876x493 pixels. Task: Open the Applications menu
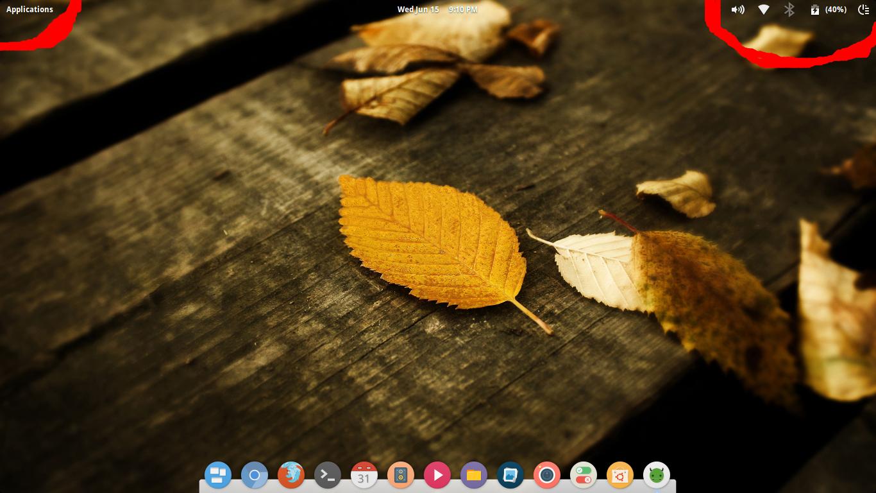(x=29, y=9)
